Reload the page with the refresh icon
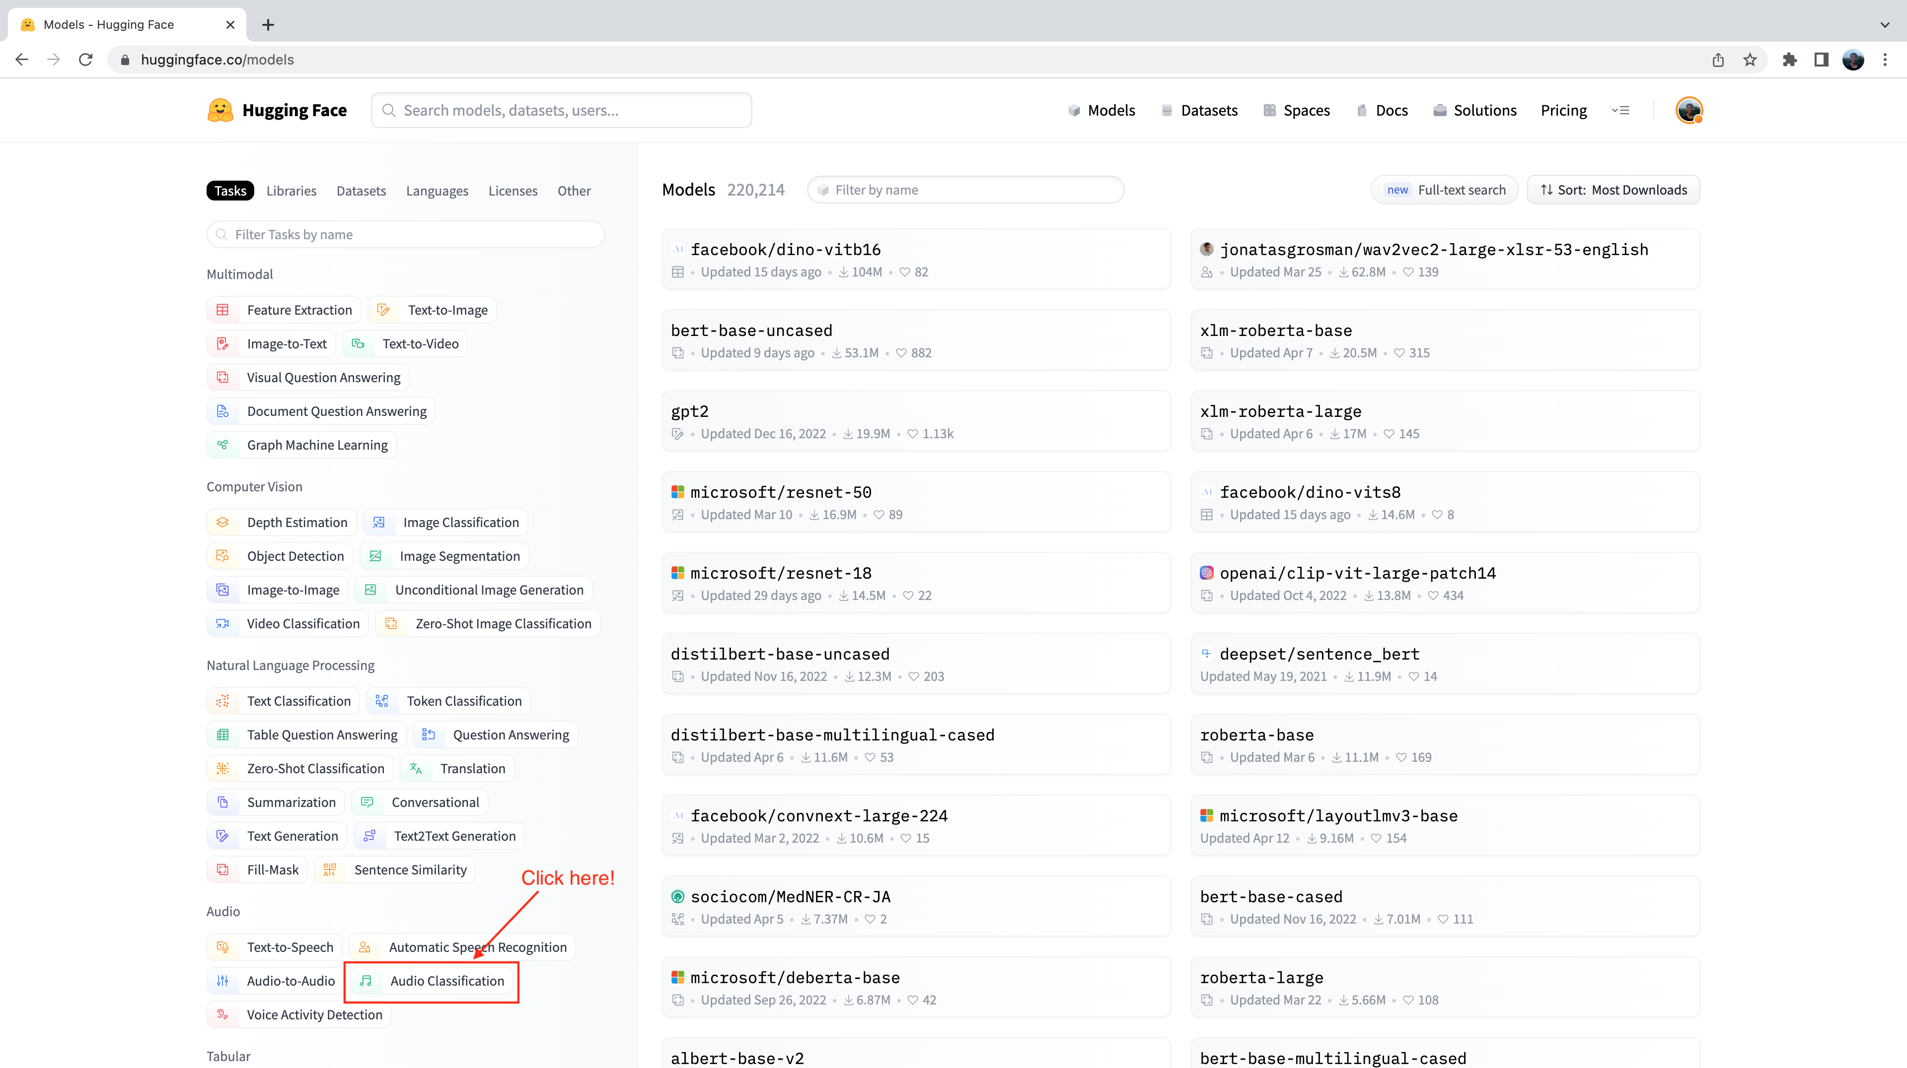 [86, 60]
